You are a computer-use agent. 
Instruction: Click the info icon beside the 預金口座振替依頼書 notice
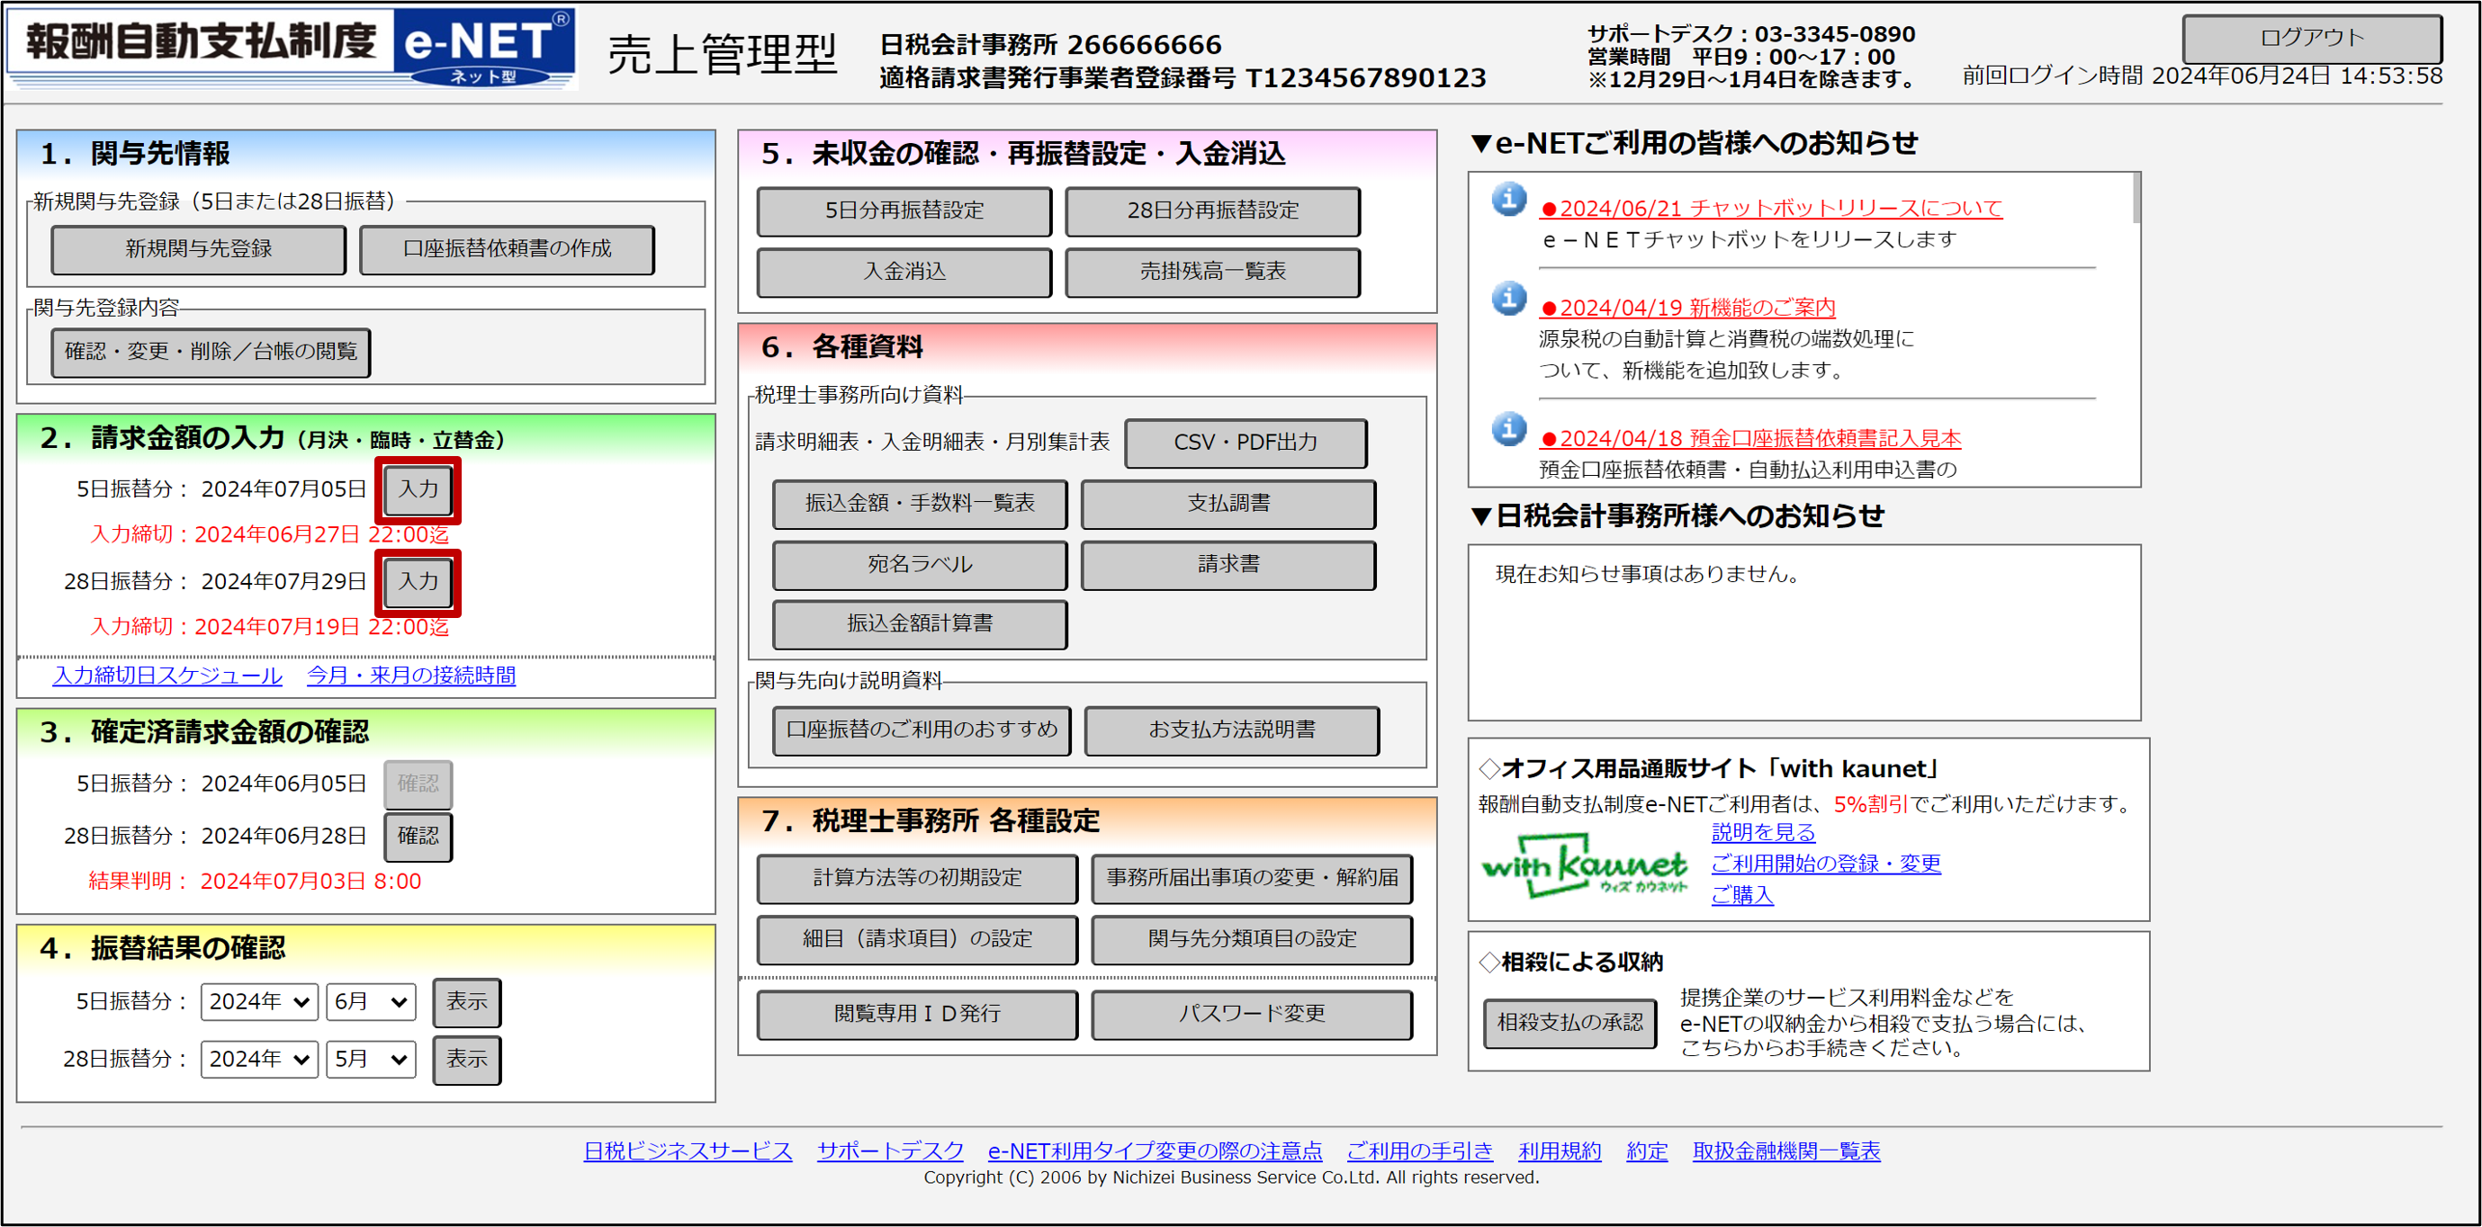click(x=1509, y=430)
